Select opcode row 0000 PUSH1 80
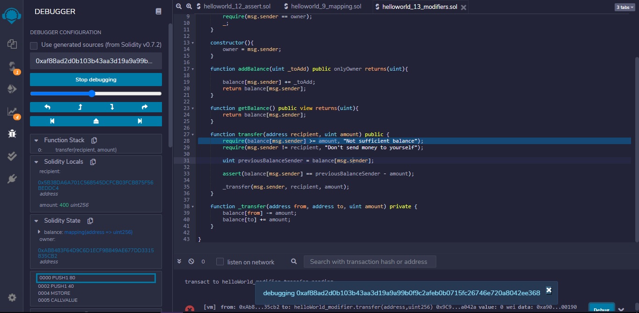Image resolution: width=639 pixels, height=313 pixels. 96,278
